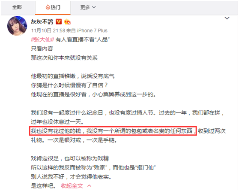Open the #张大仙# hashtag topic
Screen dimensions: 239x191
tap(42, 40)
